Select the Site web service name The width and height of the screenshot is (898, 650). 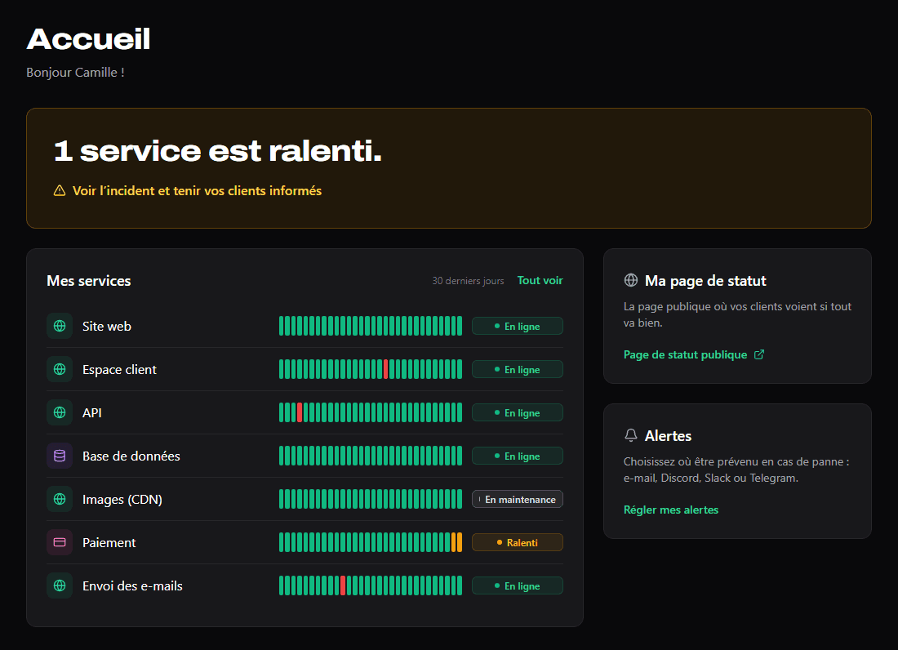pyautogui.click(x=106, y=326)
